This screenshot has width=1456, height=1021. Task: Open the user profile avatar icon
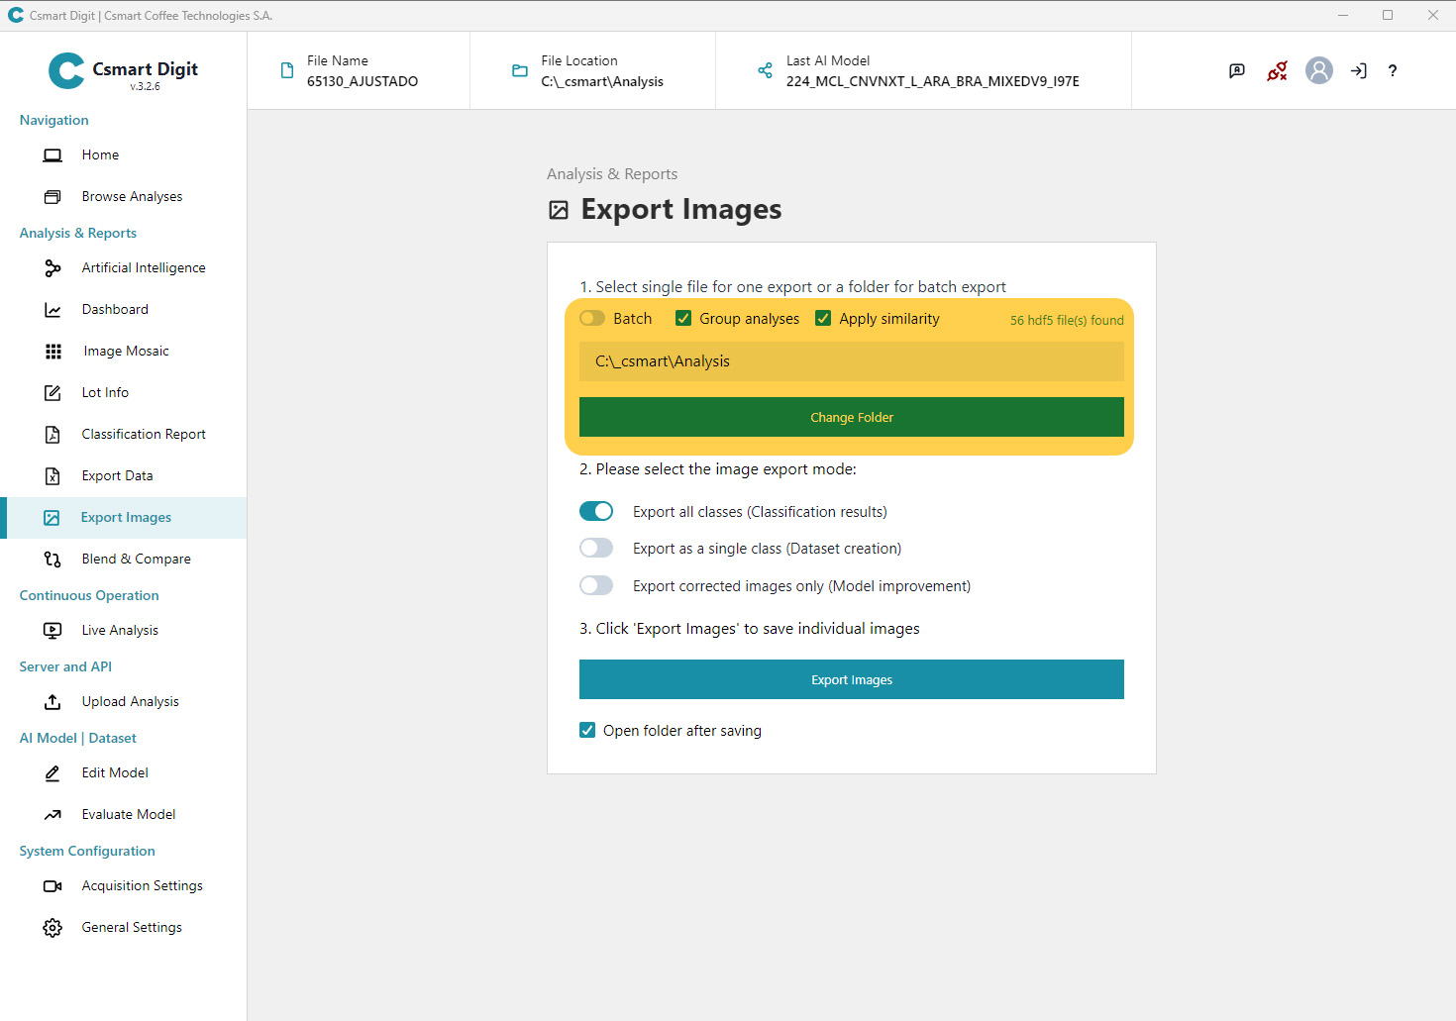tap(1318, 70)
